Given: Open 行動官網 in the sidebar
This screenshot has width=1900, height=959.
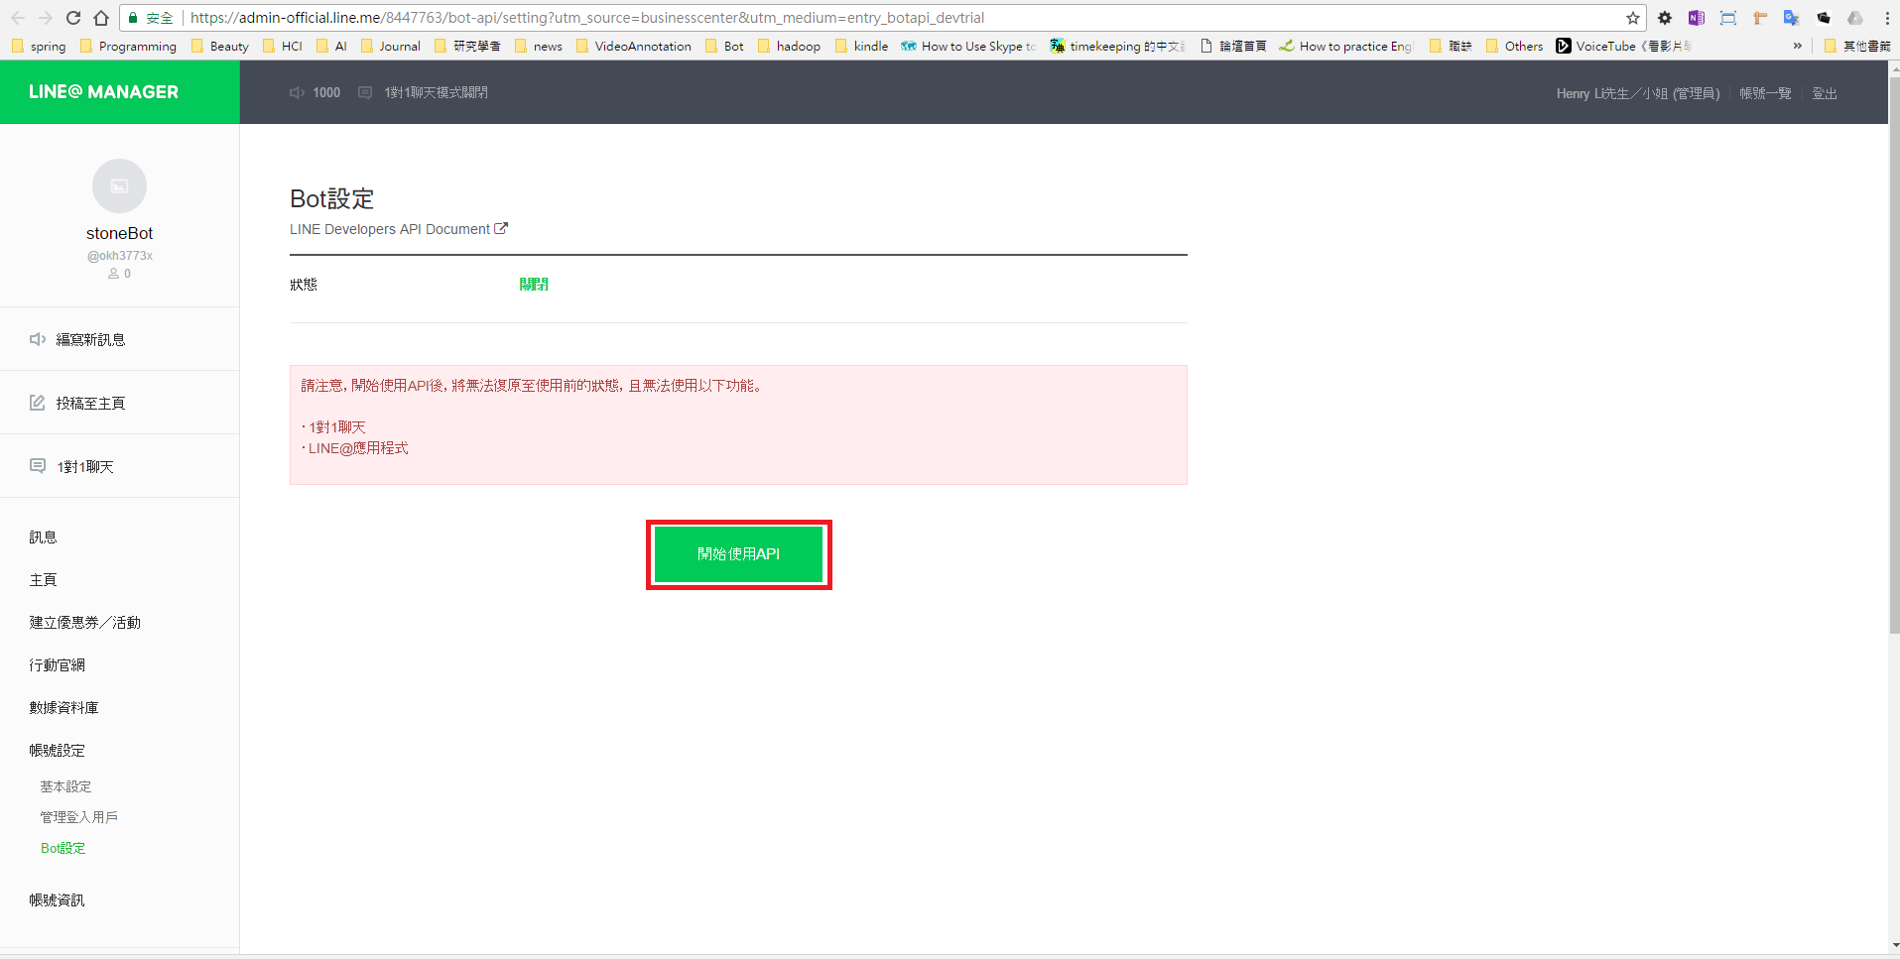Looking at the screenshot, I should [57, 664].
